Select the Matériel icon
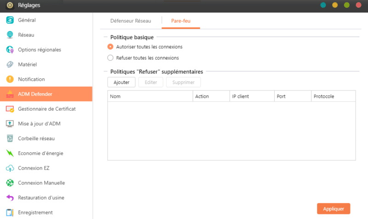The width and height of the screenshot is (368, 219). (x=10, y=65)
